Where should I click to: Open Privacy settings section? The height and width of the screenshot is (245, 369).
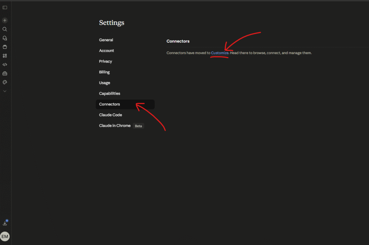pyautogui.click(x=106, y=61)
